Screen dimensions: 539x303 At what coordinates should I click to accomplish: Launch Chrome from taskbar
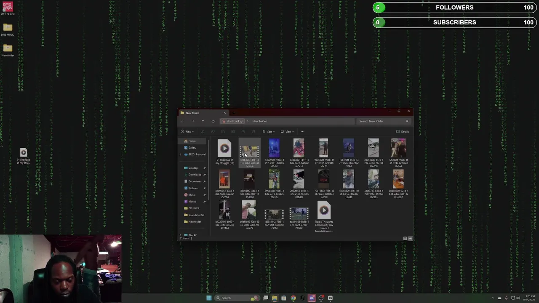click(293, 298)
